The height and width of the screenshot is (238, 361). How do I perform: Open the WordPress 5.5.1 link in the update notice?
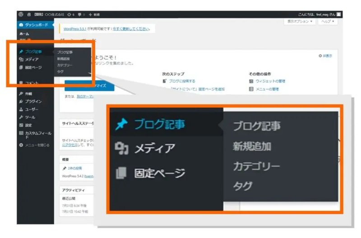tap(75, 29)
